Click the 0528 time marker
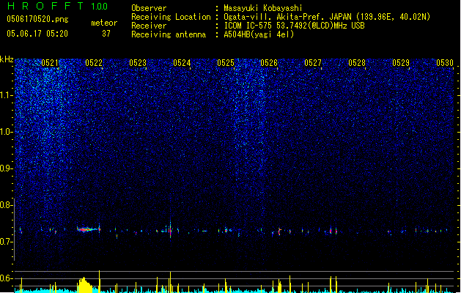 point(357,63)
